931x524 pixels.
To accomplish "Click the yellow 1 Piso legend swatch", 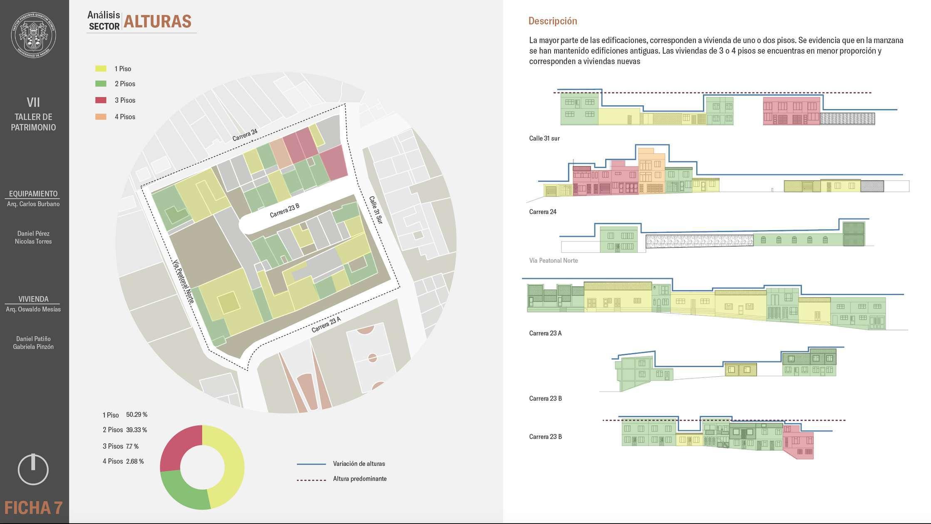I will [x=101, y=69].
